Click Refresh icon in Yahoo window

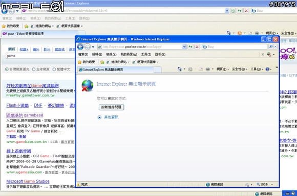point(240,11)
